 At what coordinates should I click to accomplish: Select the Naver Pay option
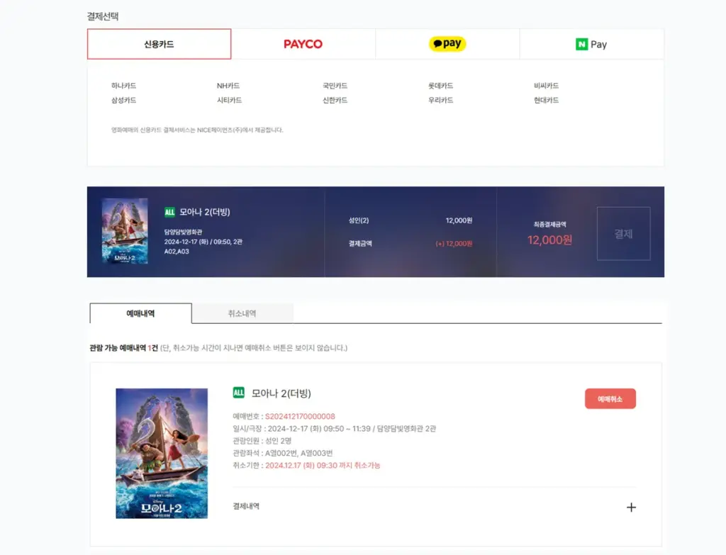click(591, 44)
